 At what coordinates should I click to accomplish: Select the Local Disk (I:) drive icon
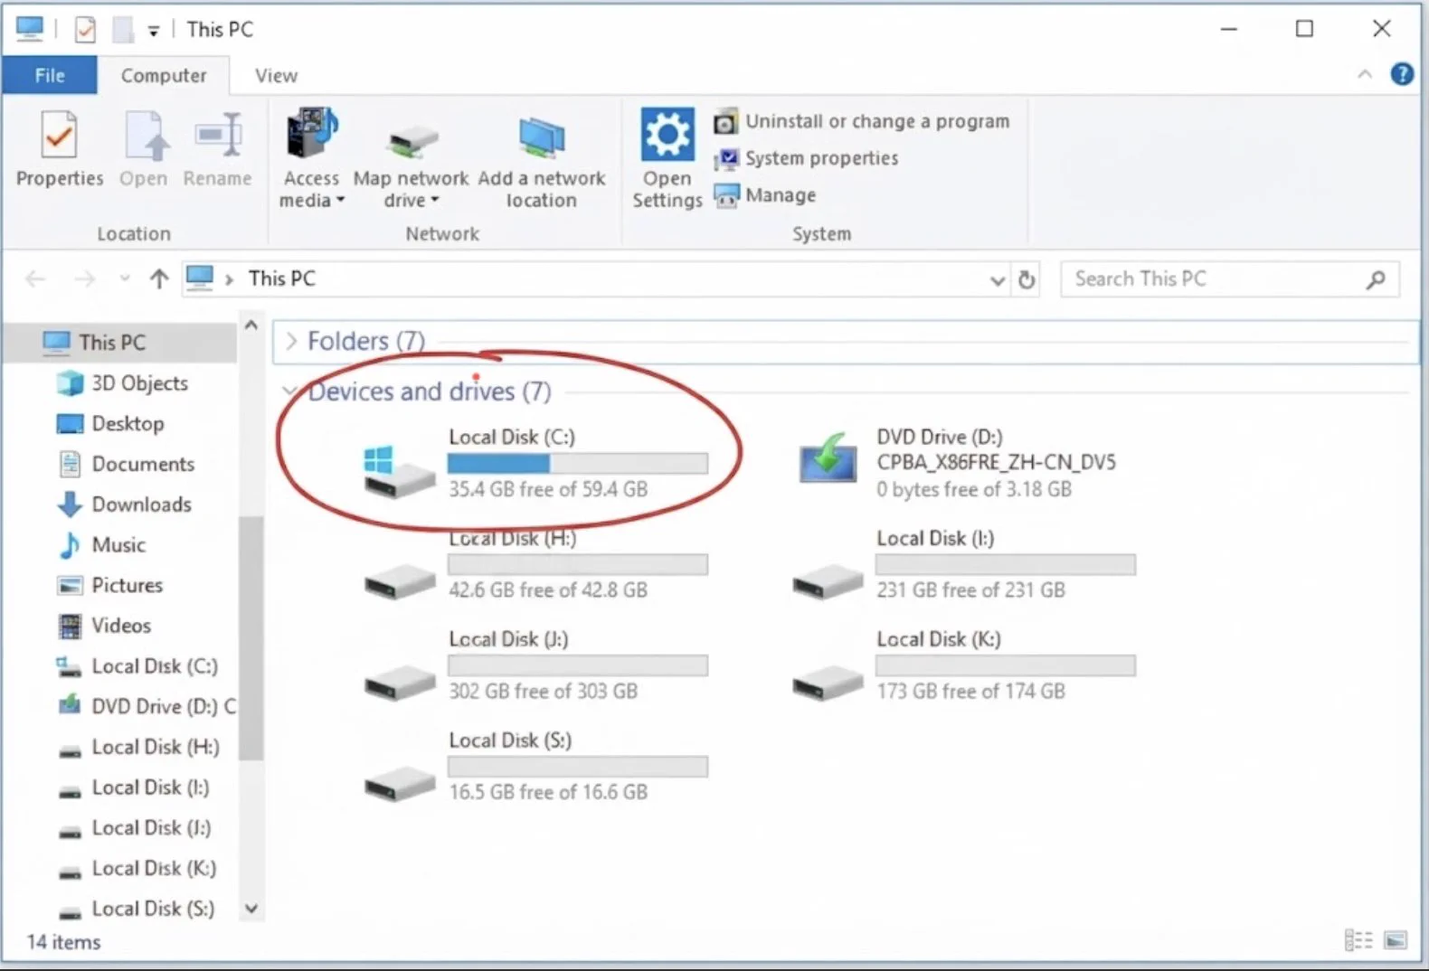(828, 580)
